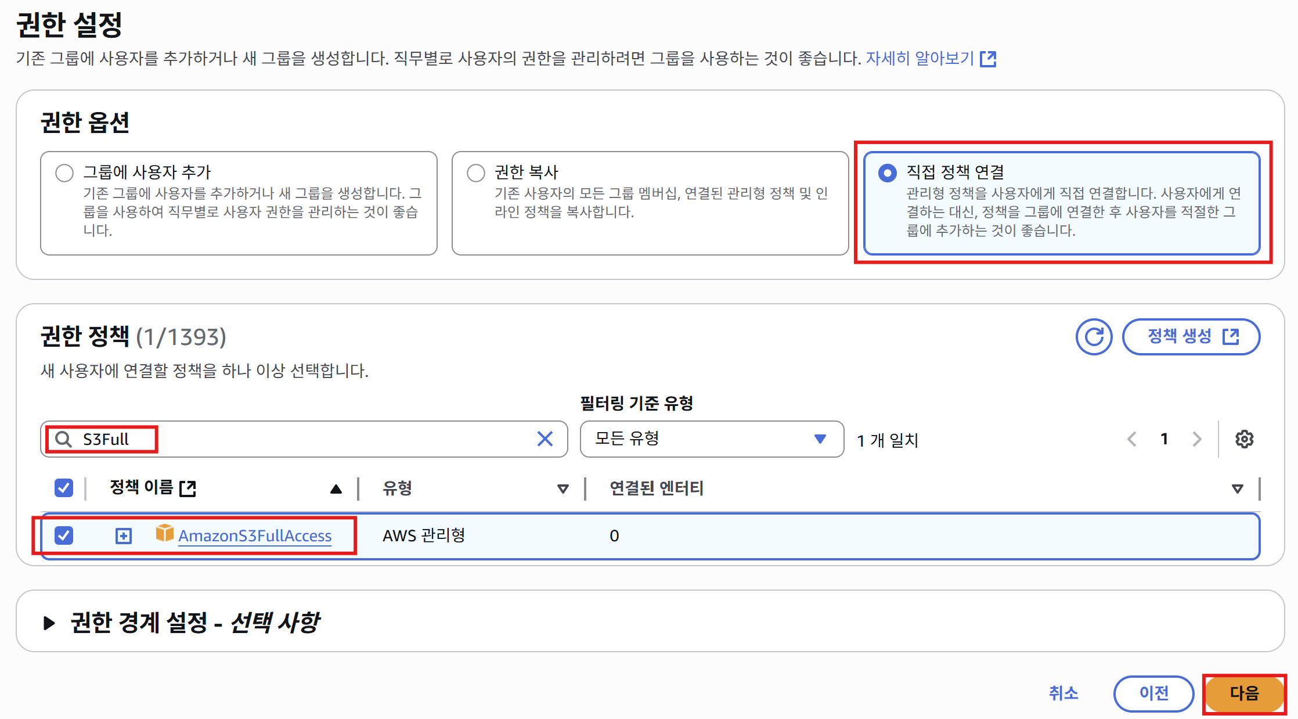Go to previous page arrow

coord(1131,439)
